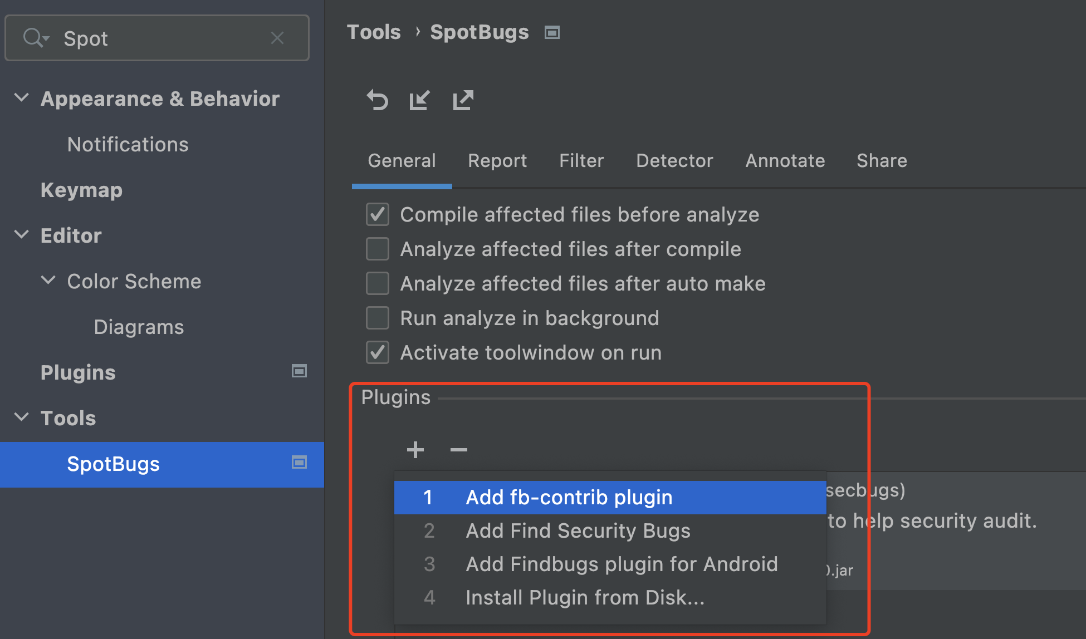1086x639 pixels.
Task: Enable Run analyze in background
Action: tap(378, 318)
